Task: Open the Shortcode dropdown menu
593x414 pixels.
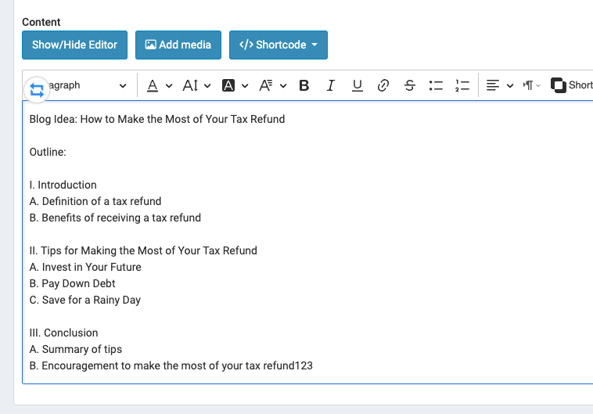Action: click(x=279, y=45)
